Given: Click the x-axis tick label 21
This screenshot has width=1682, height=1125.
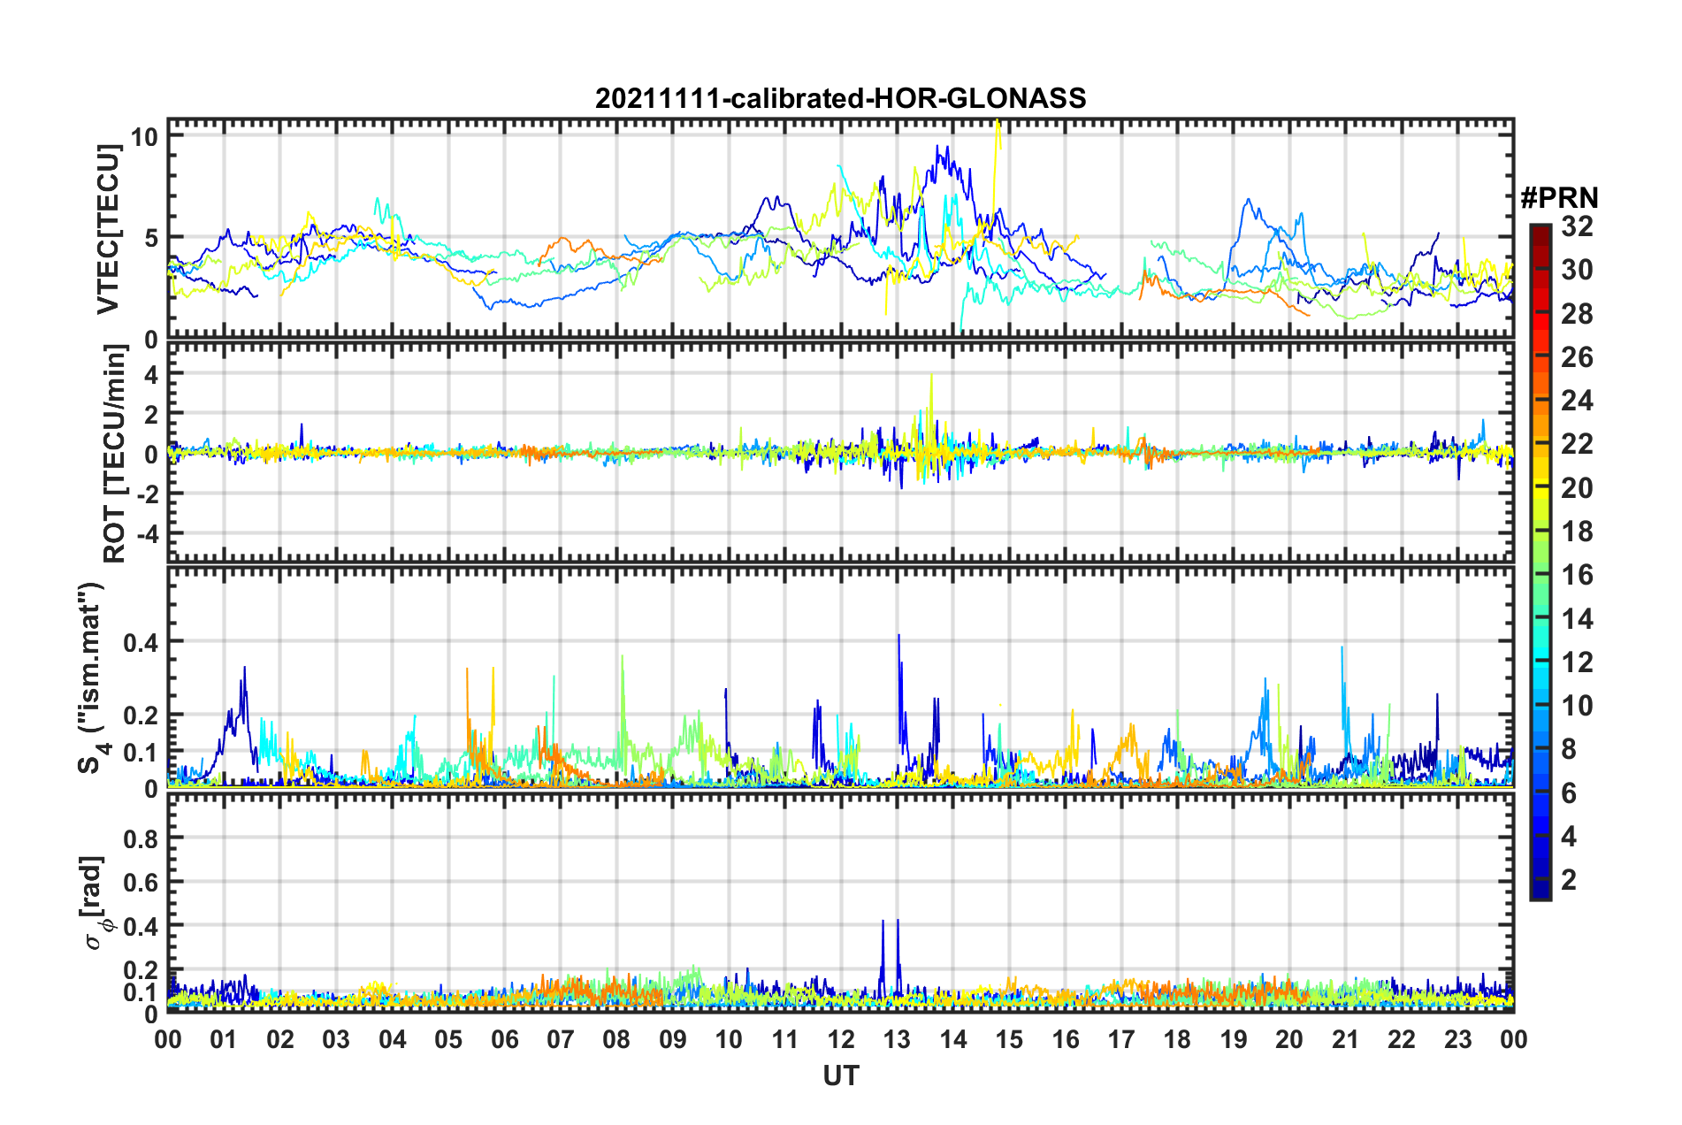Looking at the screenshot, I should pyautogui.click(x=1345, y=1039).
